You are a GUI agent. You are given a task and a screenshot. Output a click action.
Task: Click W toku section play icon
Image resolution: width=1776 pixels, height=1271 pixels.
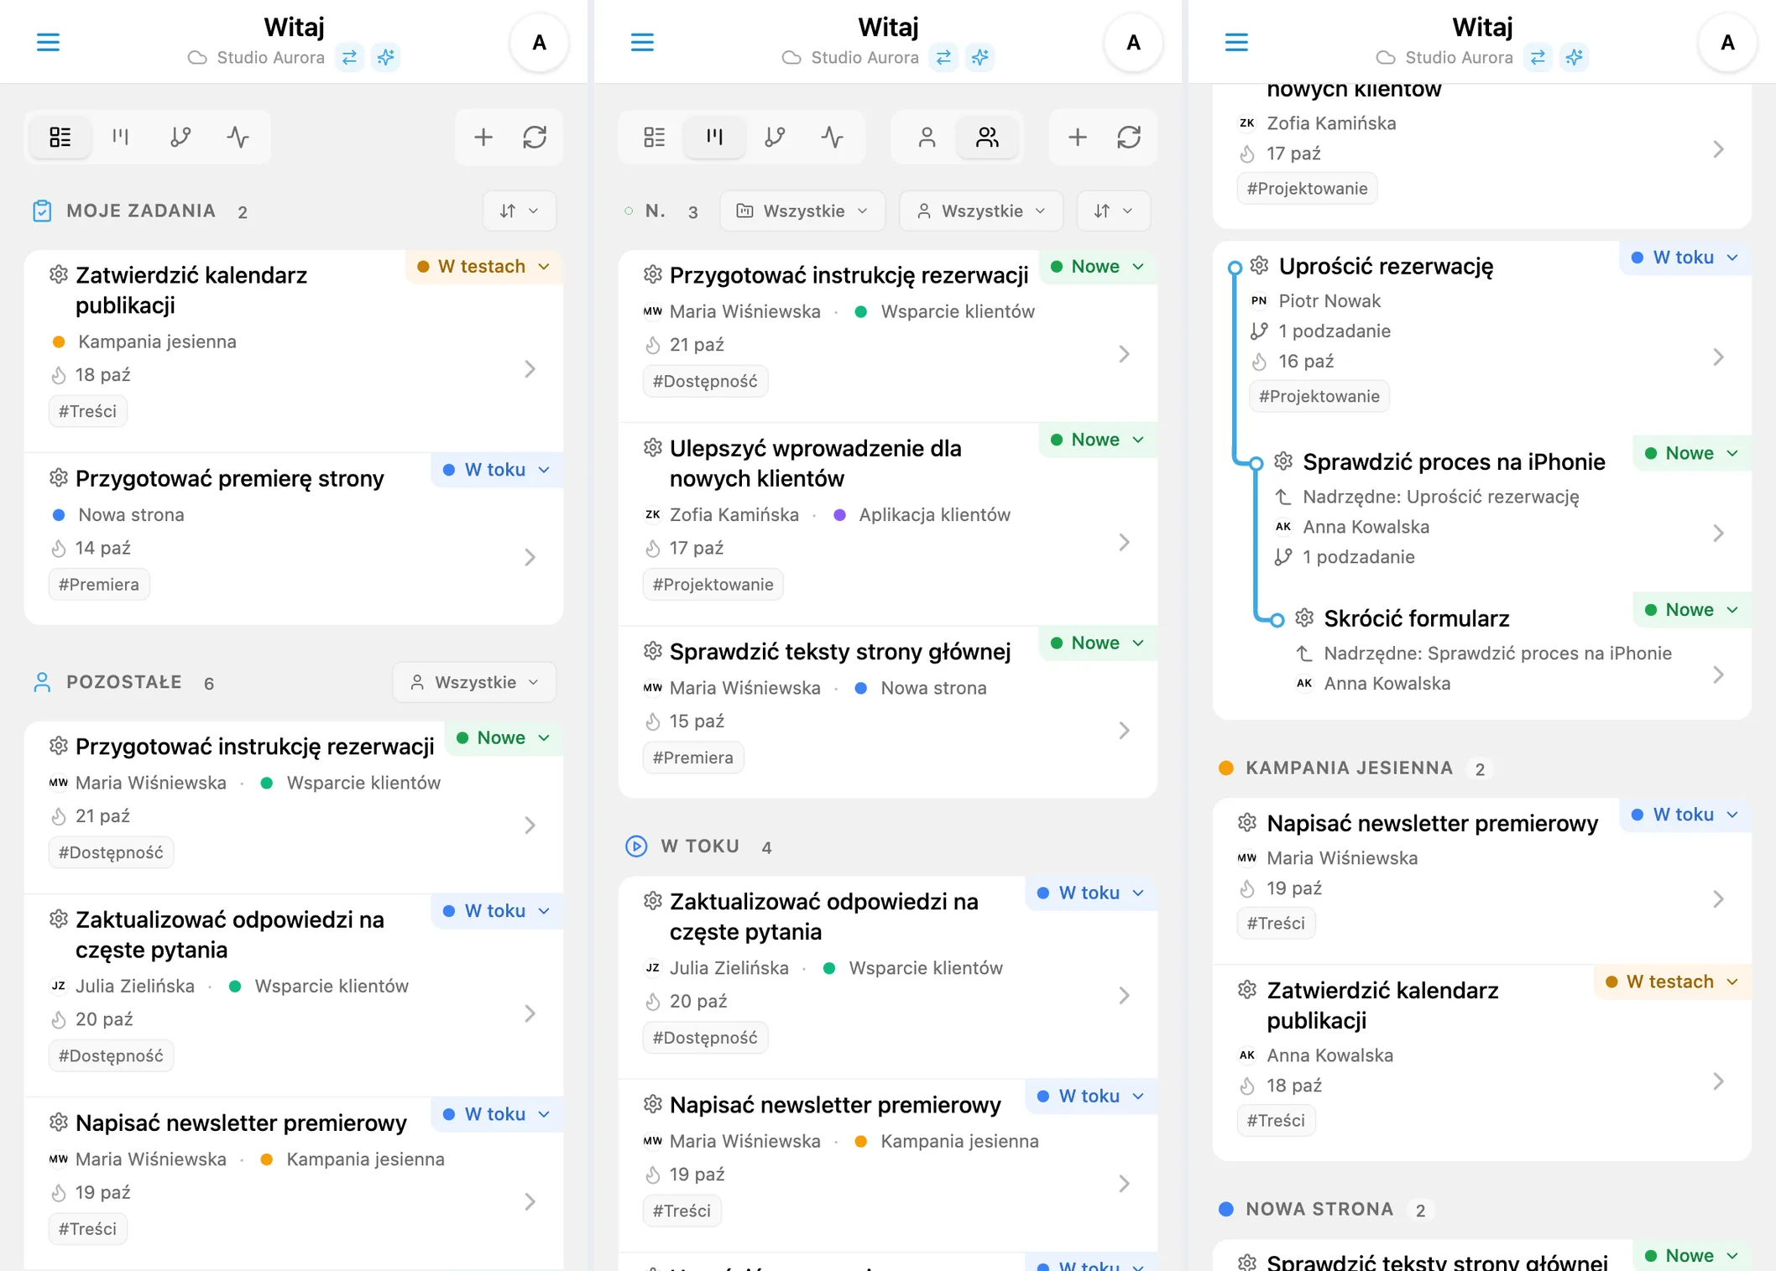[x=636, y=846]
